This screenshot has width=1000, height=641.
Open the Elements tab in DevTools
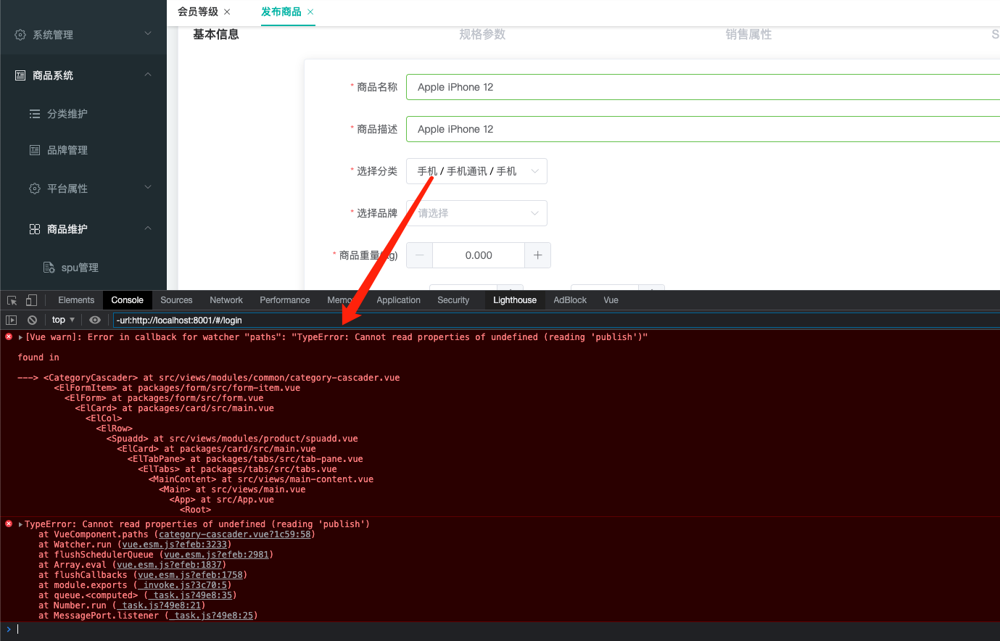pyautogui.click(x=76, y=300)
